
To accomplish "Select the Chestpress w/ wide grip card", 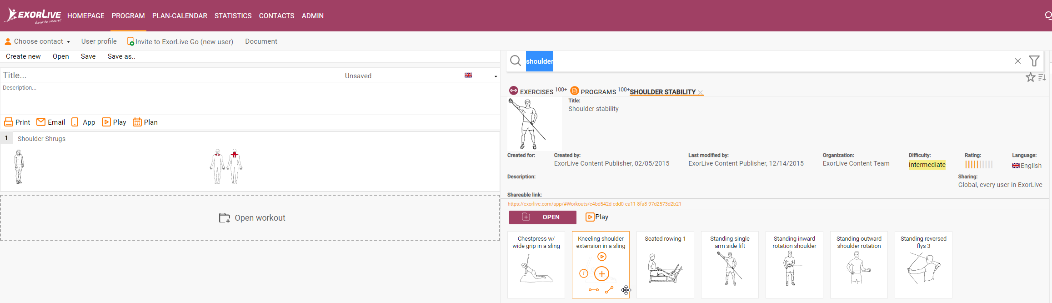I will coord(536,265).
